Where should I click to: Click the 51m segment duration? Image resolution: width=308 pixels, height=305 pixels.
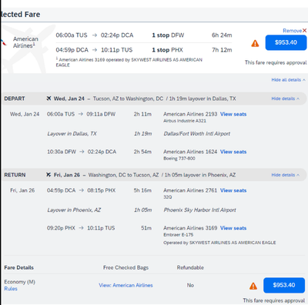click(x=146, y=228)
